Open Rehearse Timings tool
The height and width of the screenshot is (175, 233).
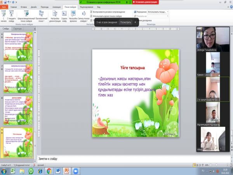point(73,14)
